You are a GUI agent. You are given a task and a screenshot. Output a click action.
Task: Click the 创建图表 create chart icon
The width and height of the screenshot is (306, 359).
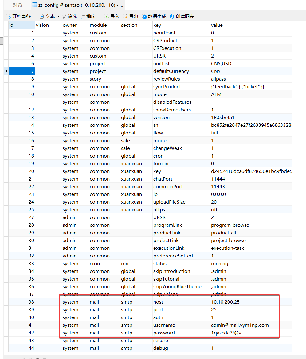(172, 16)
